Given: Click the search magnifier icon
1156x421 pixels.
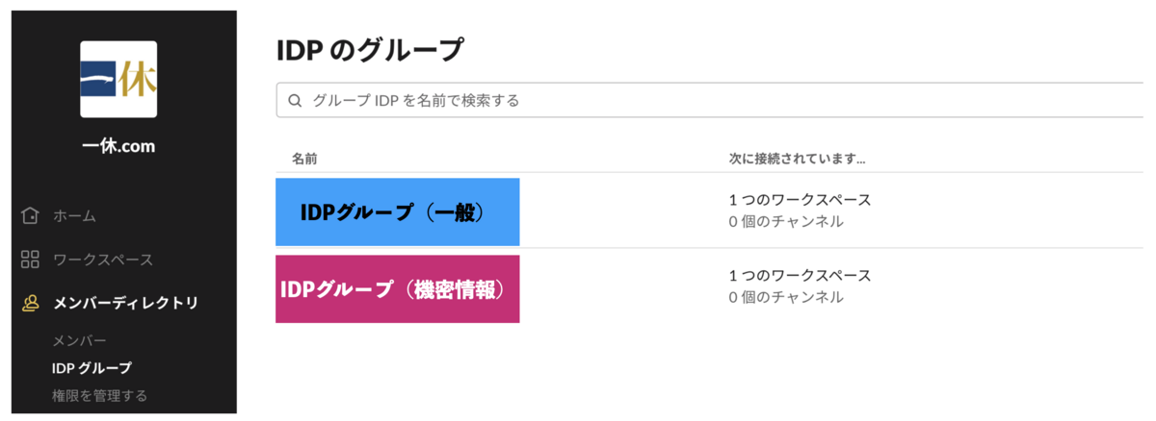Looking at the screenshot, I should pyautogui.click(x=296, y=100).
